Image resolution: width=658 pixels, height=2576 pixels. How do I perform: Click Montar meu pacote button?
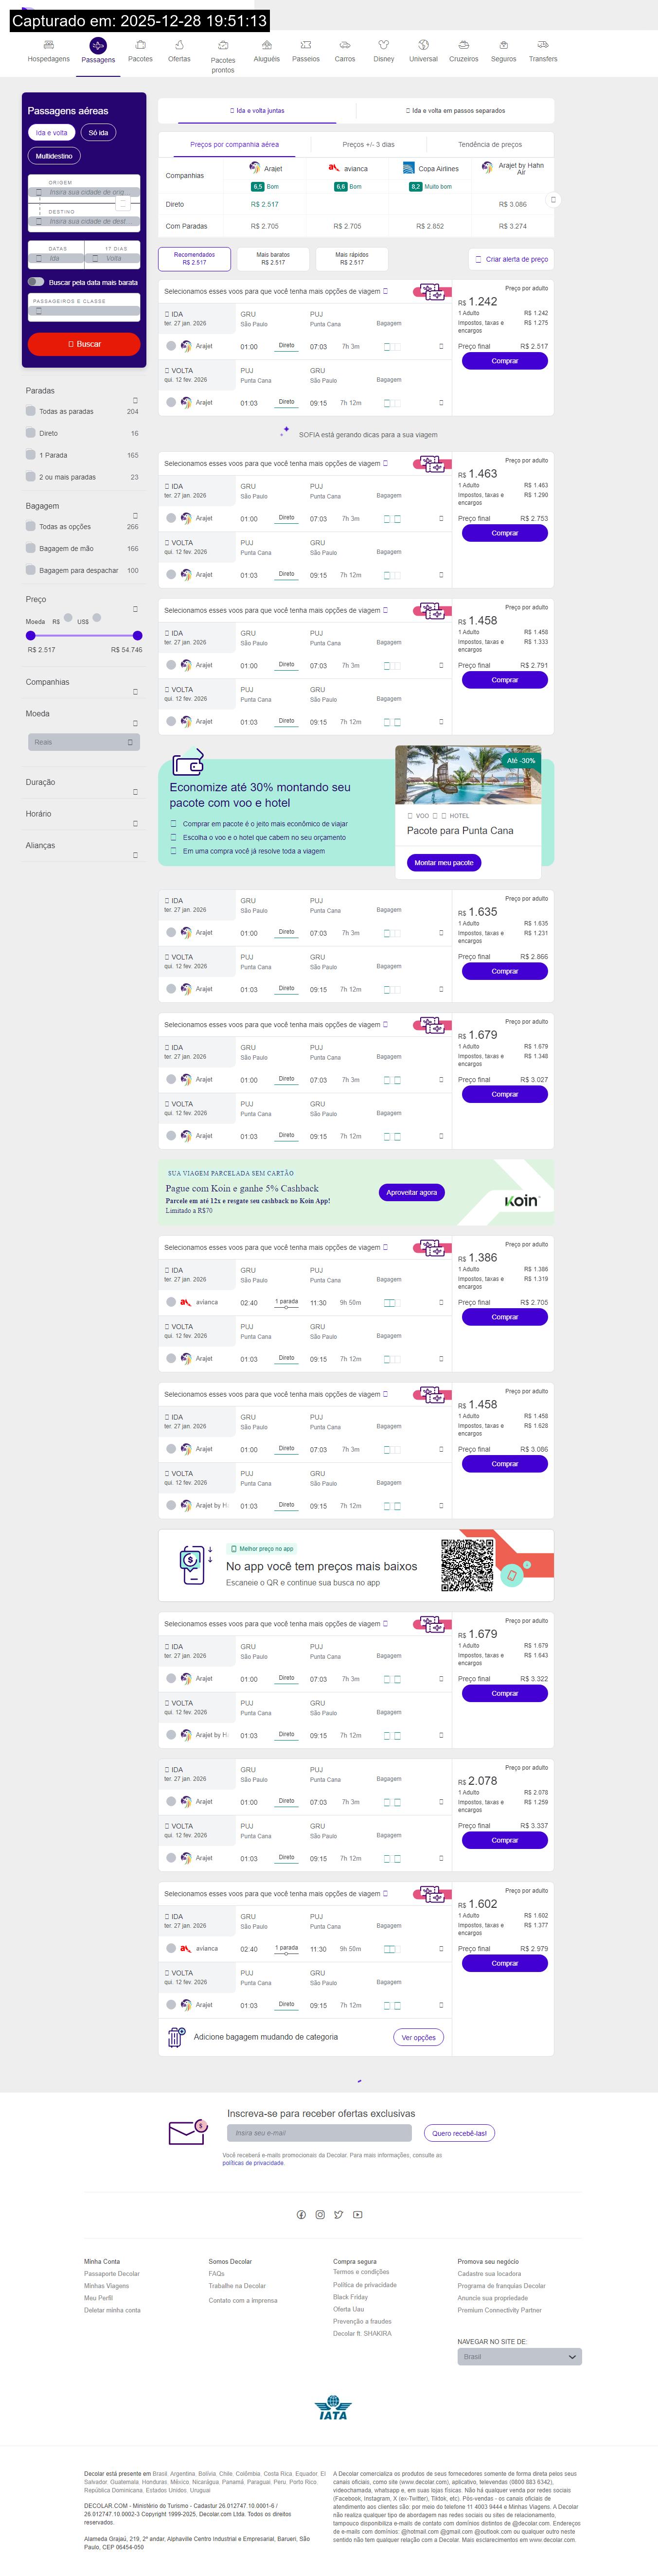click(x=443, y=863)
